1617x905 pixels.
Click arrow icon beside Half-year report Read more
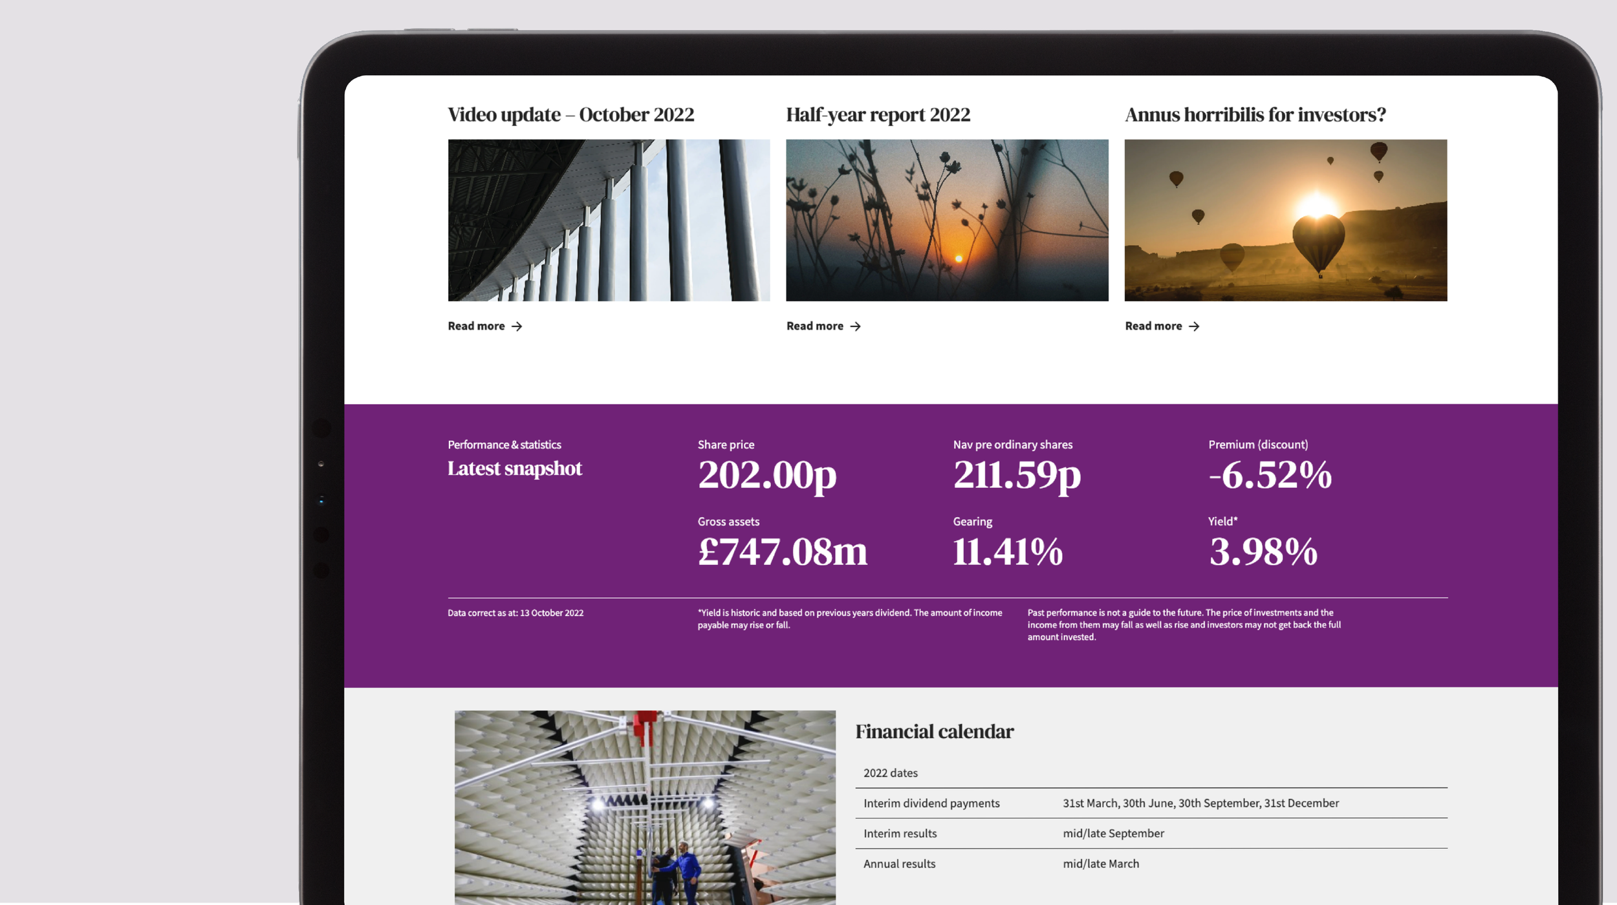(x=855, y=326)
